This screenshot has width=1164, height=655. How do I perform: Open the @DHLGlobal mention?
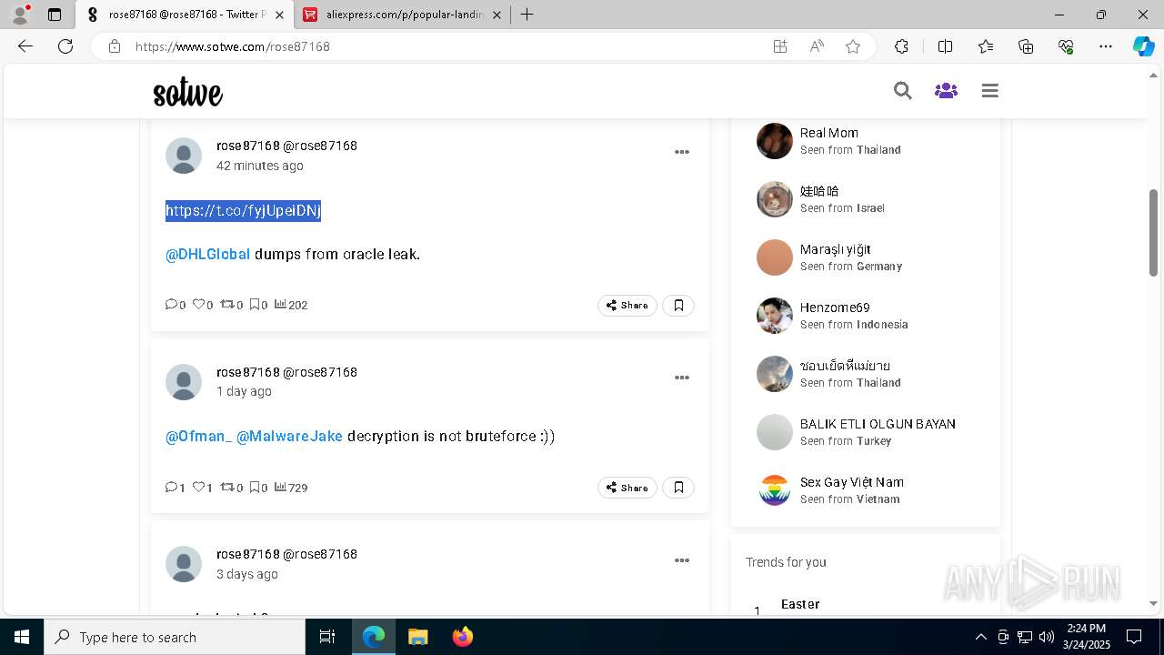207,255
